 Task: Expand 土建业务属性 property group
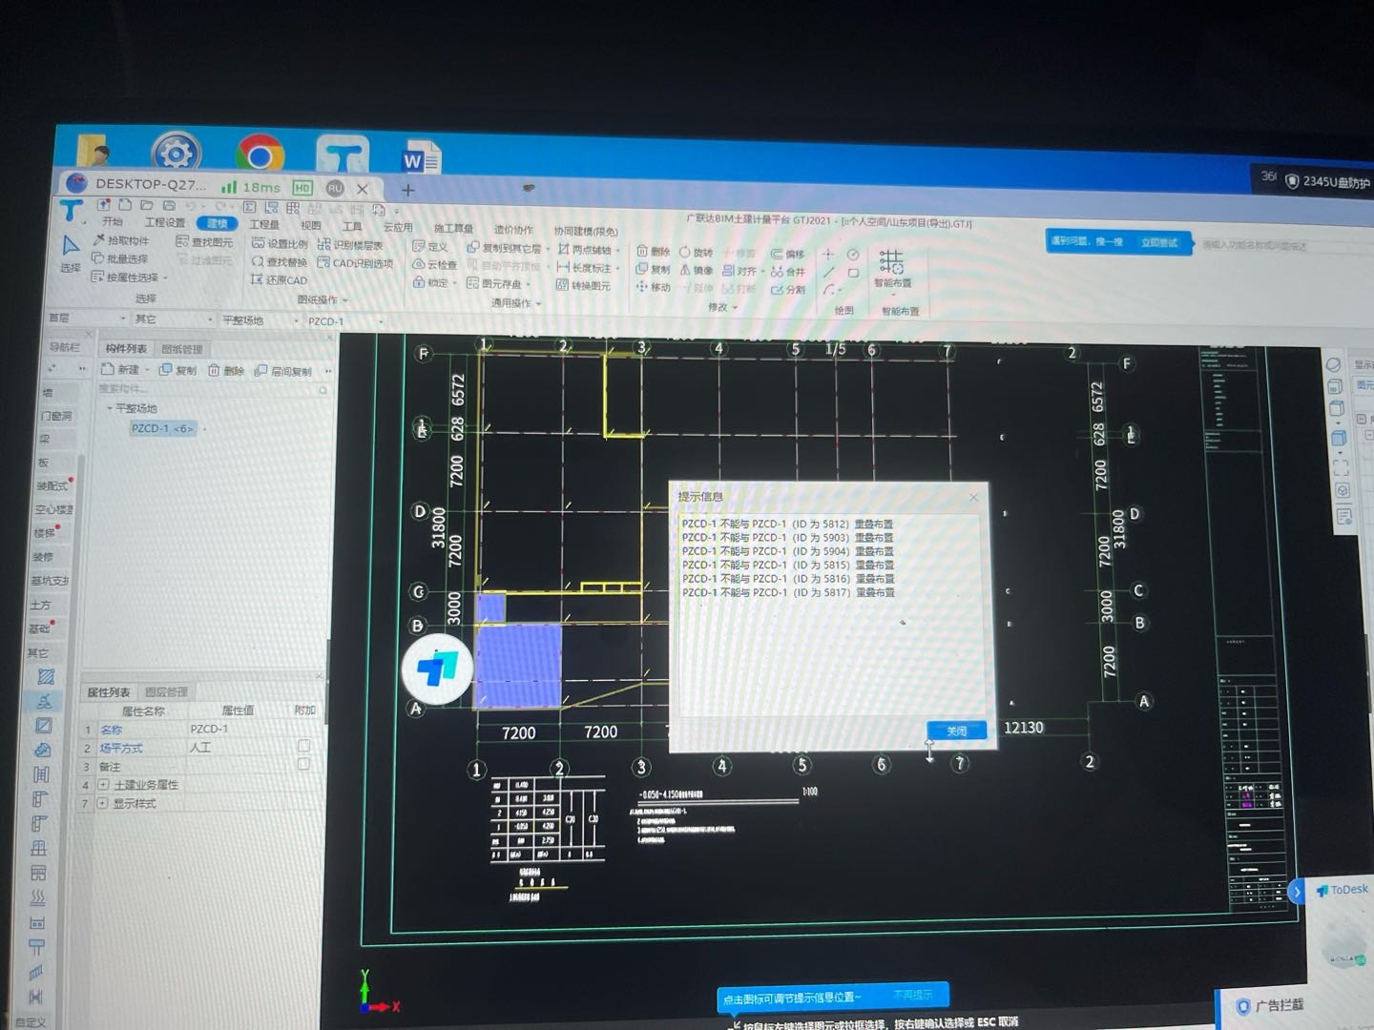(x=103, y=785)
